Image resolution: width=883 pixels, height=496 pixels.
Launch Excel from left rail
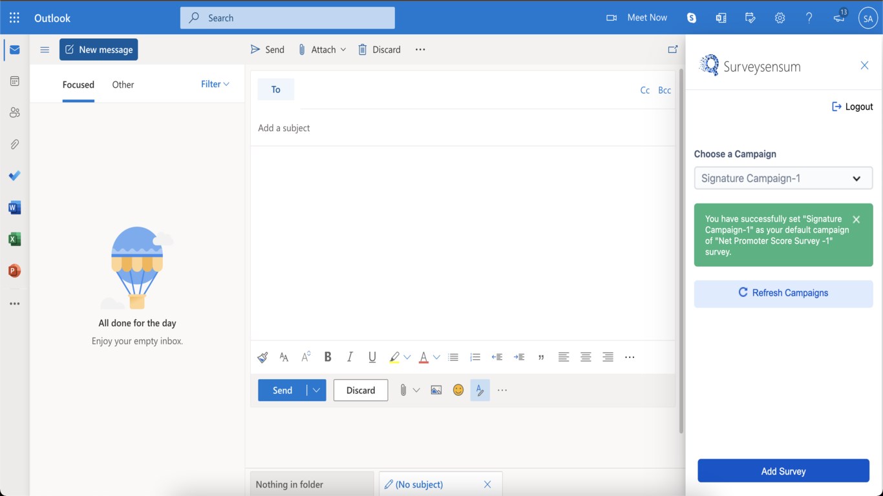click(14, 239)
